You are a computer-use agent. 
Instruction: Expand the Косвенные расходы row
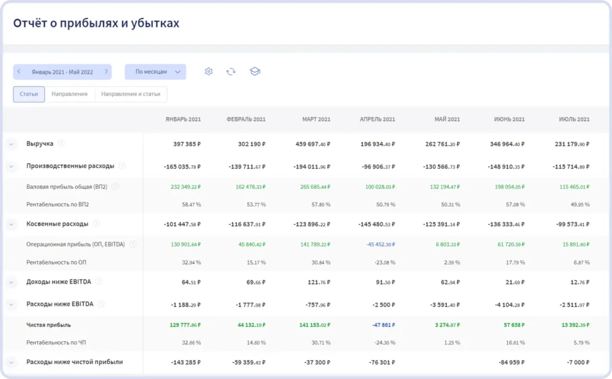[x=11, y=224]
